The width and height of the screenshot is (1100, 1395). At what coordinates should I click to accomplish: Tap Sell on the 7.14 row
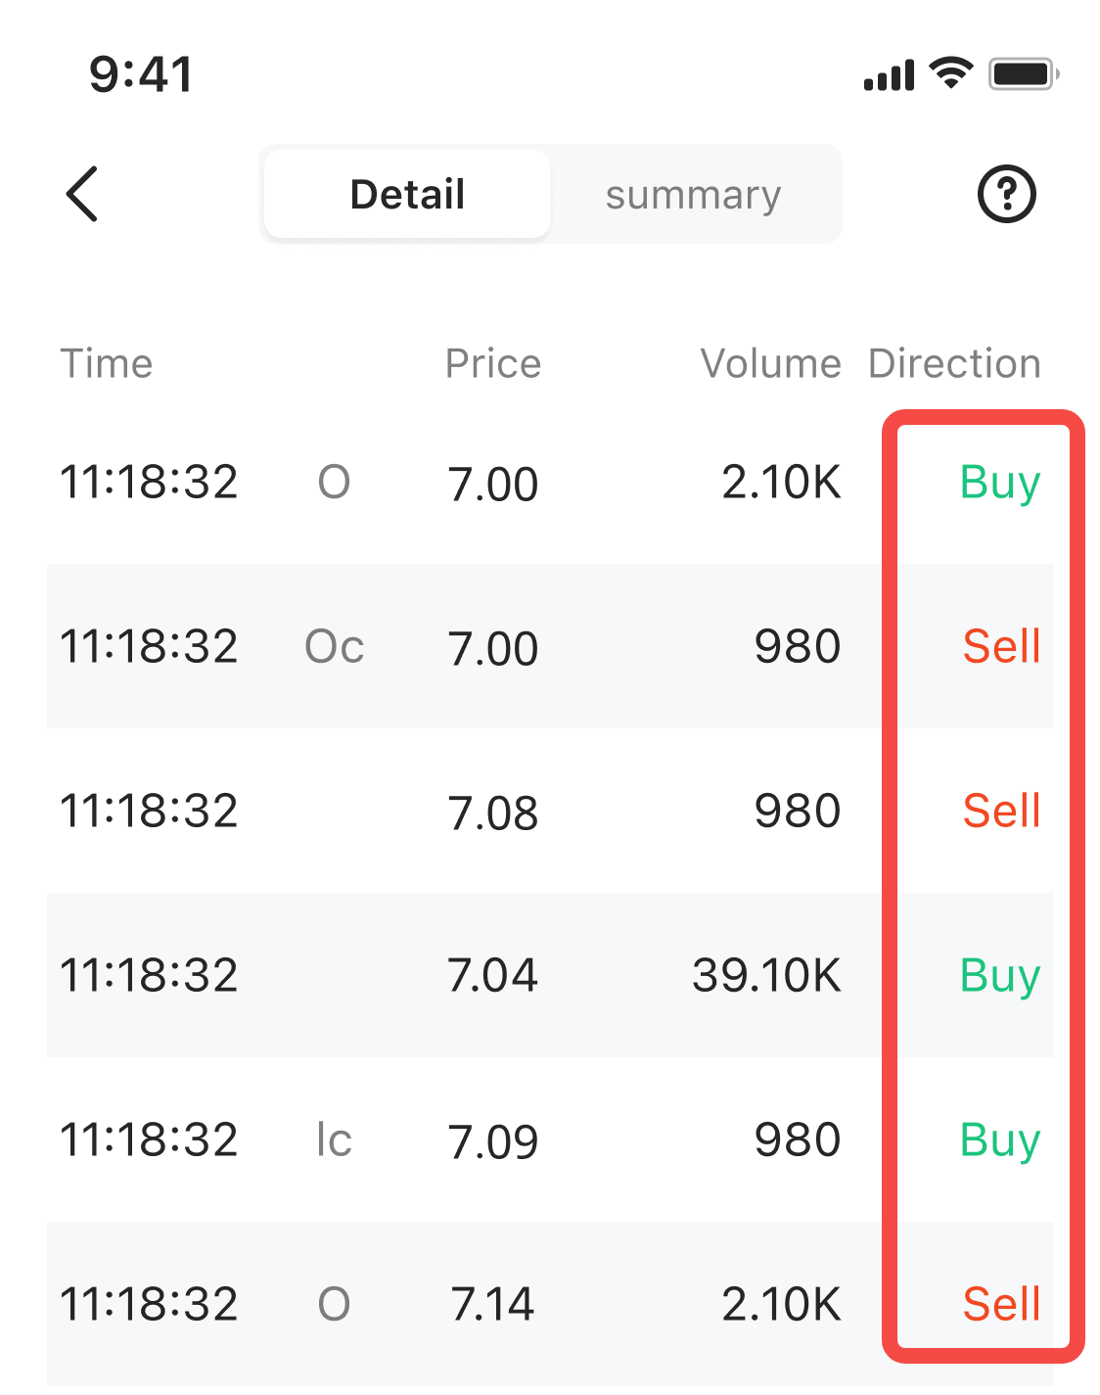(1001, 1305)
